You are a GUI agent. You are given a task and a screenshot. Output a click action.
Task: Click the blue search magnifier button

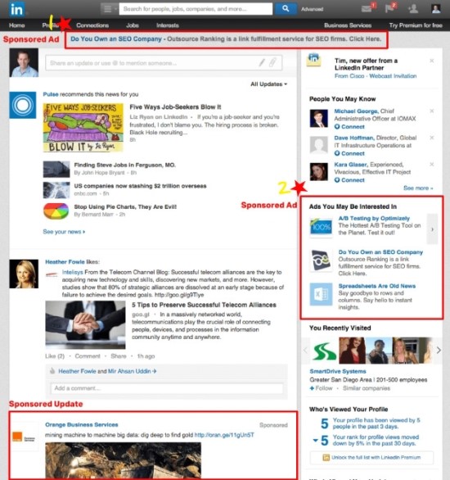(x=286, y=9)
